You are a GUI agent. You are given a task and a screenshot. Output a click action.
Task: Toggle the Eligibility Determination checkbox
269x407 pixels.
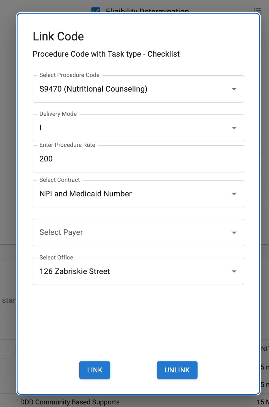tap(96, 10)
